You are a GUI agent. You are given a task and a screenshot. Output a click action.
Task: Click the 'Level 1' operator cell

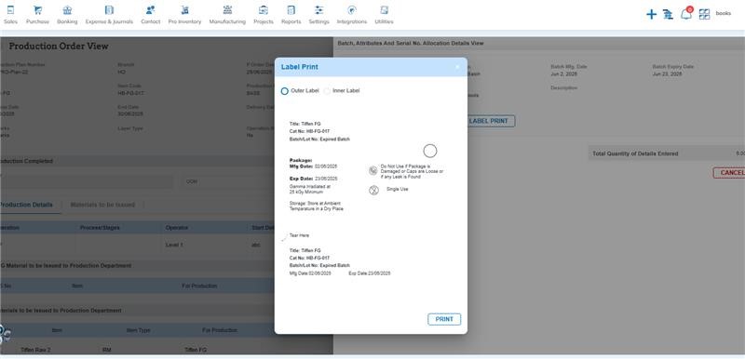[174, 246]
